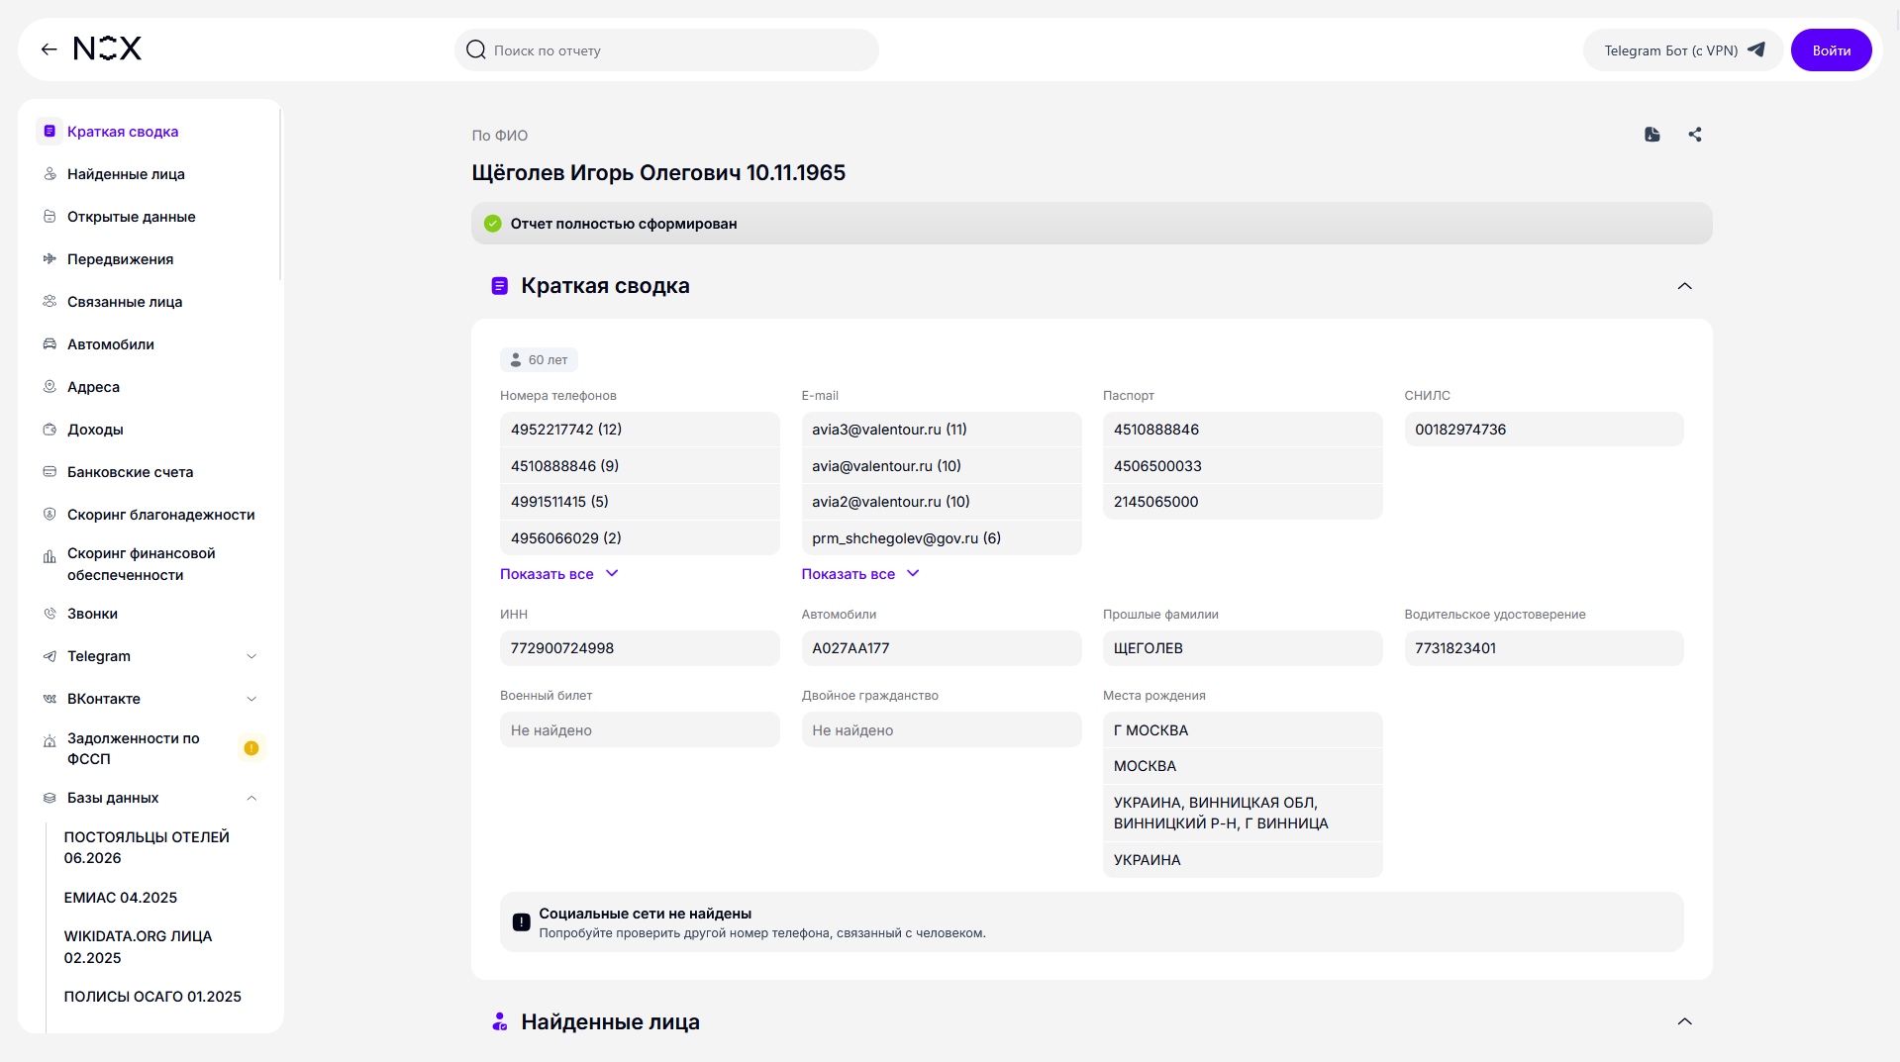Open WIKIDATA.ORG ЛИЦА 02.2025 database
1900x1062 pixels.
point(139,947)
